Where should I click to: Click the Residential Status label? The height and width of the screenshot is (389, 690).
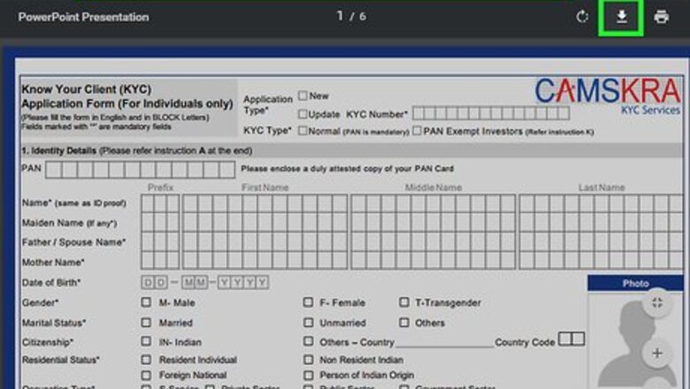[61, 360]
